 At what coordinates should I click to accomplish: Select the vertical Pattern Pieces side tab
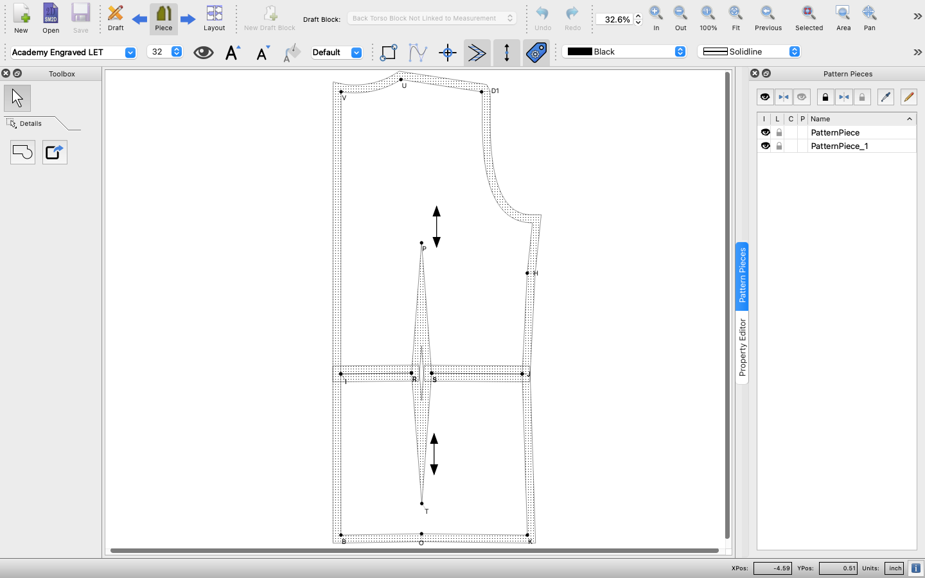coord(743,276)
